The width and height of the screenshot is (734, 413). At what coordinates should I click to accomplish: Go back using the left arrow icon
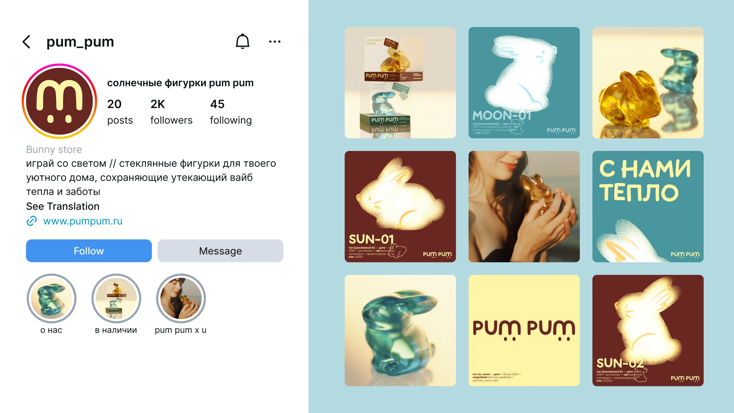pyautogui.click(x=26, y=42)
